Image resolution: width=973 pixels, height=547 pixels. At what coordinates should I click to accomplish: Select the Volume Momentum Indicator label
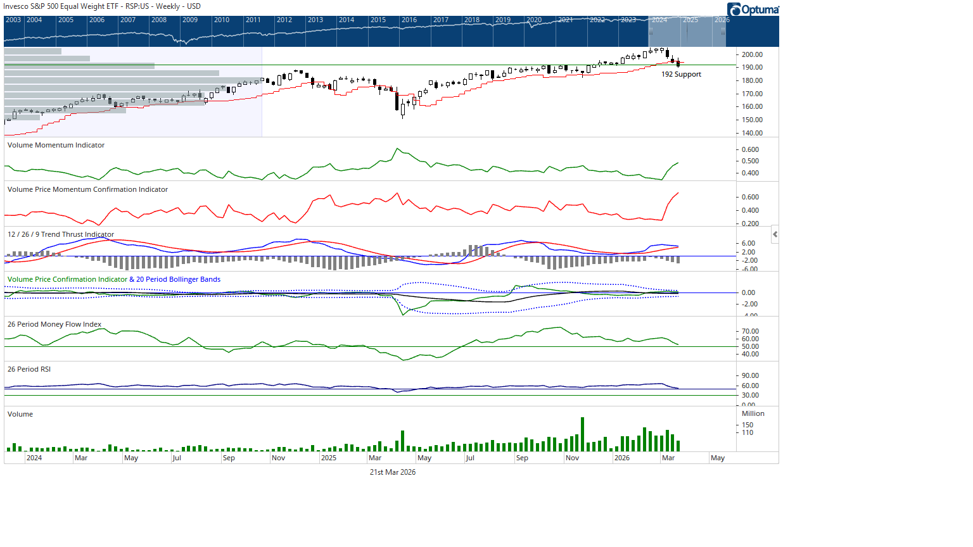pos(56,146)
